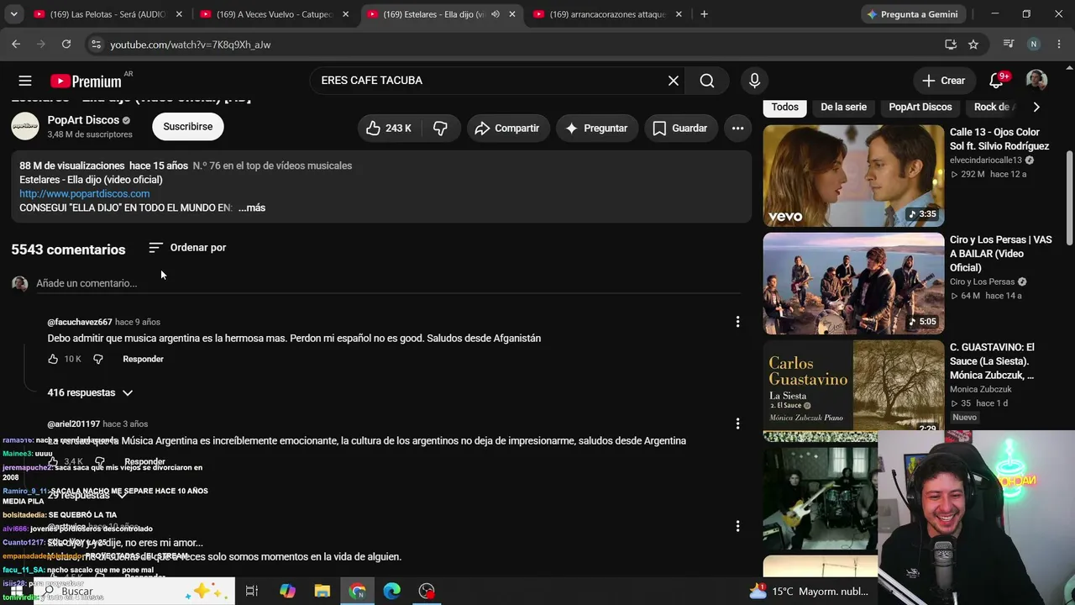Focus the Añade un comentario field
Viewport: 1075px width, 605px height.
388,283
